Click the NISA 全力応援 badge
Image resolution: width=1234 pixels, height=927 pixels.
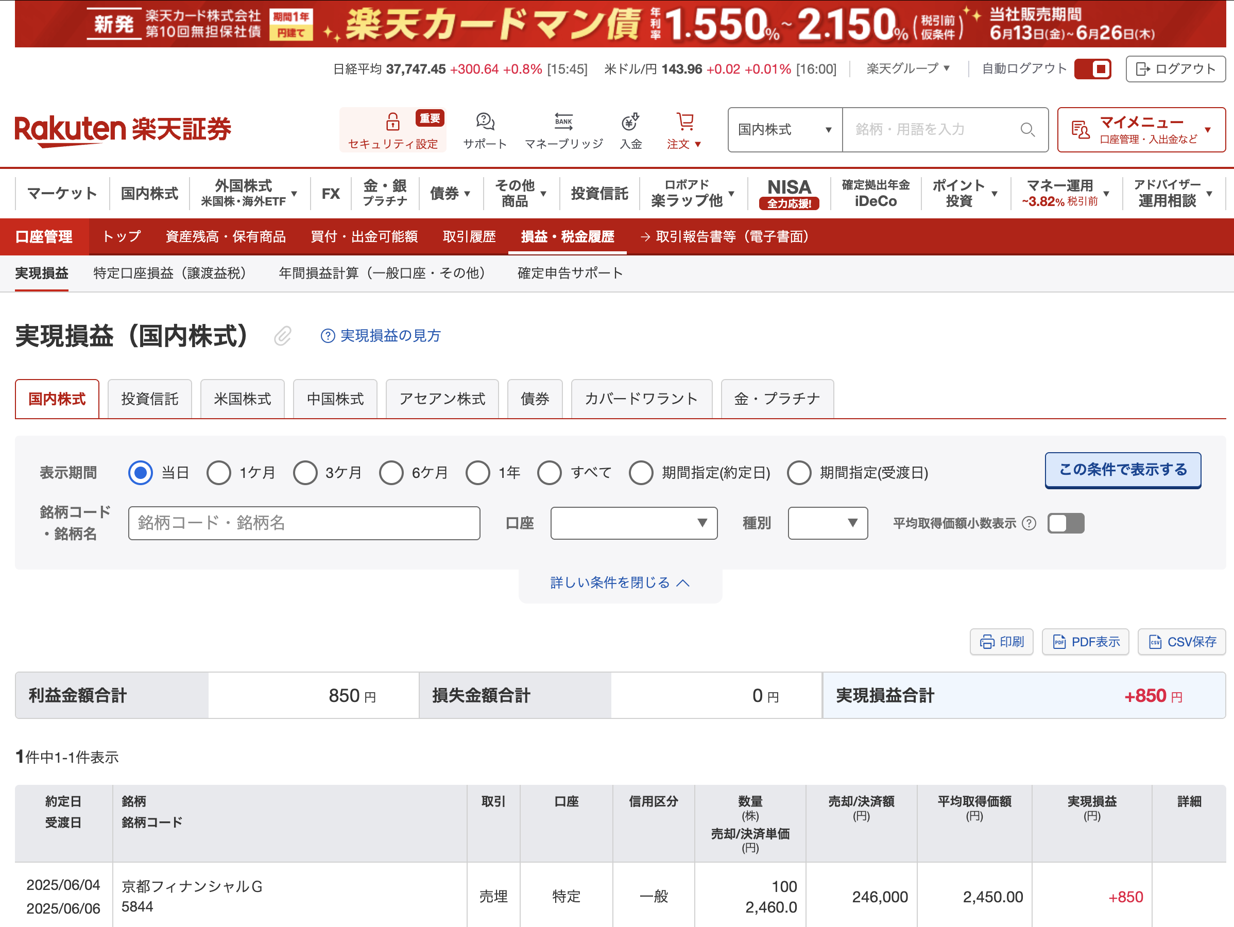point(789,193)
